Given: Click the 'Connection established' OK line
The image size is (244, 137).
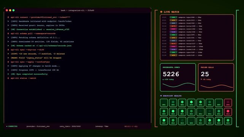Looking at the screenshot, I should click(40, 29).
